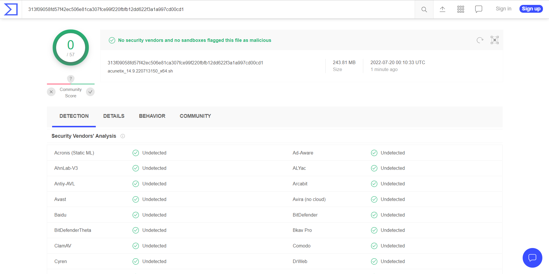Click the ALYac vendor name

[299, 168]
